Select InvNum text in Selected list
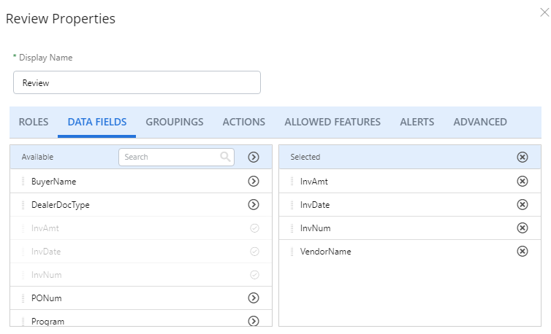Screen dimensions: 551x334 pos(315,228)
